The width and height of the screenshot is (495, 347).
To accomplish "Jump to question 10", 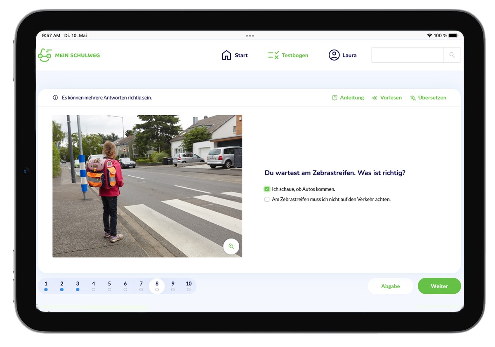I will tap(189, 286).
